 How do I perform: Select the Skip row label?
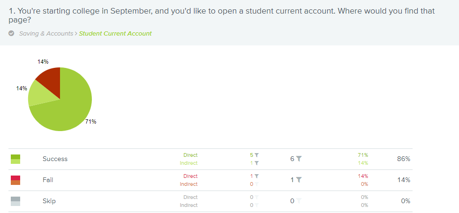pos(49,201)
